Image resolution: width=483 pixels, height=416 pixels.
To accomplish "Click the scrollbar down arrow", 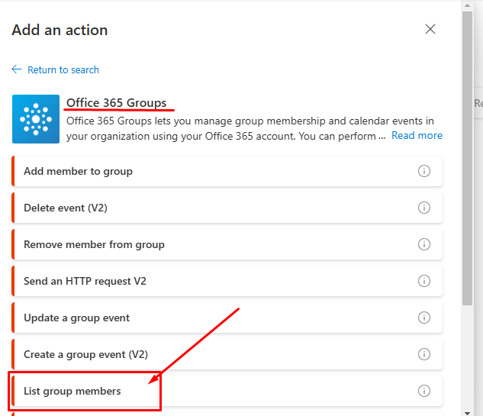I will click(467, 413).
